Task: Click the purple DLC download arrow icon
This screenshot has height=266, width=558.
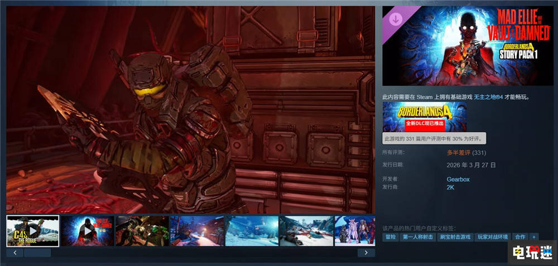Action: [395, 18]
